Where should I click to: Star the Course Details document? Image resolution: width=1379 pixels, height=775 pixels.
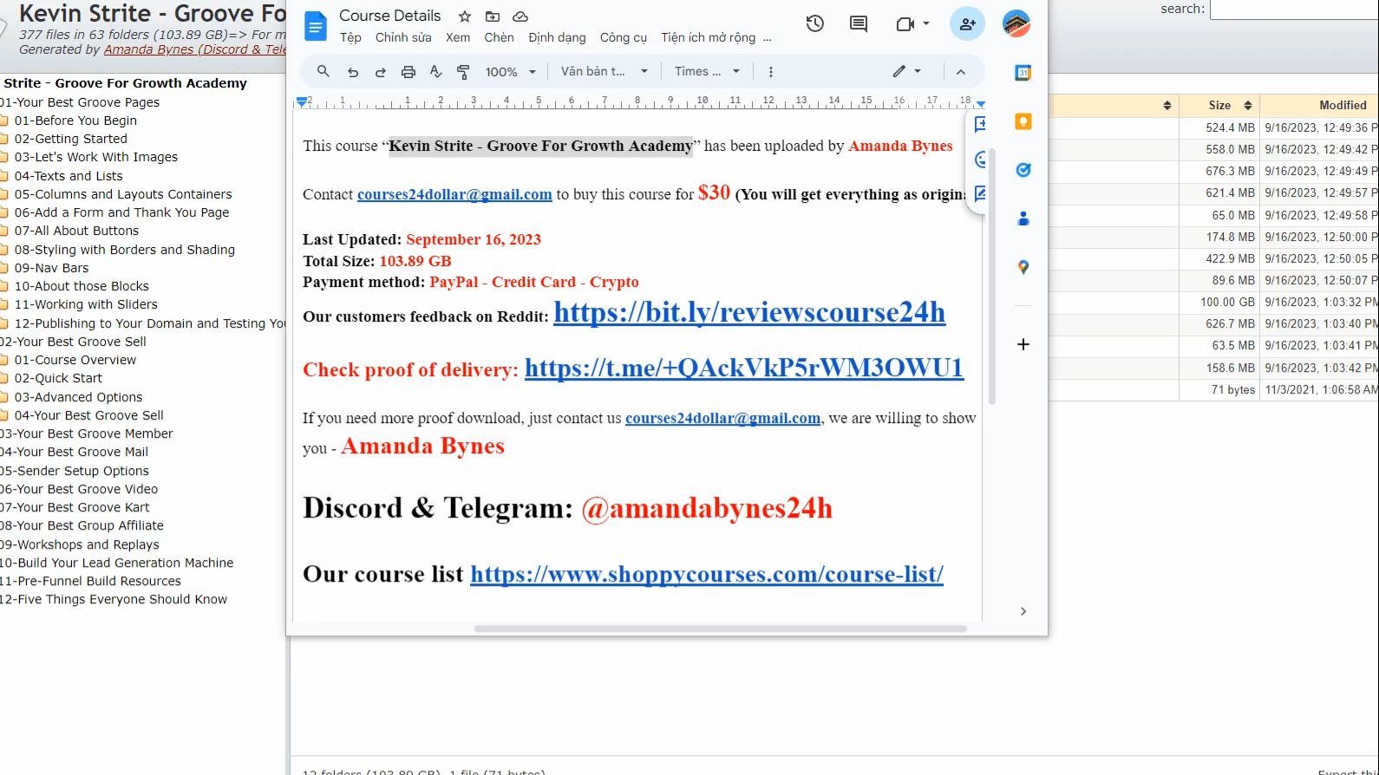(465, 16)
